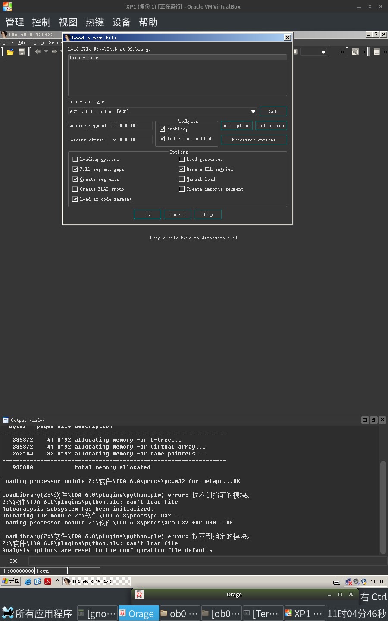Click the Orage calendar icon
388x621 pixels.
tap(139, 594)
